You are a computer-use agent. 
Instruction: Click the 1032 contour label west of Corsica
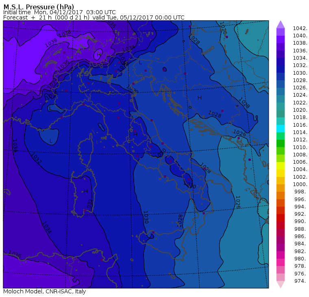point(36,158)
